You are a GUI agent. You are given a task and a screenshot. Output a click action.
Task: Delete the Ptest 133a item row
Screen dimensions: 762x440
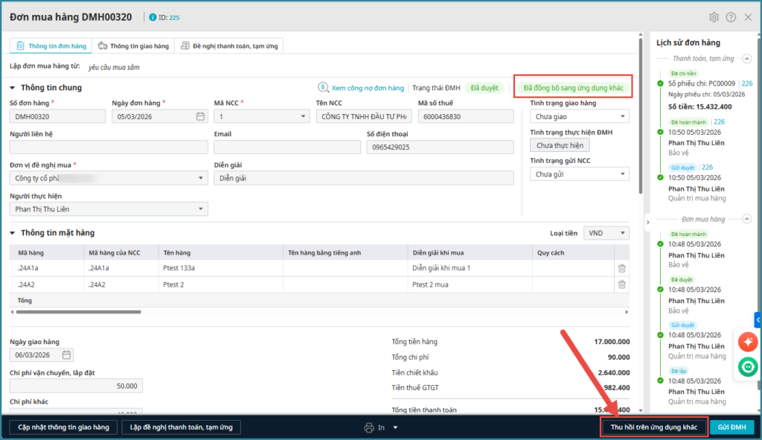[622, 268]
